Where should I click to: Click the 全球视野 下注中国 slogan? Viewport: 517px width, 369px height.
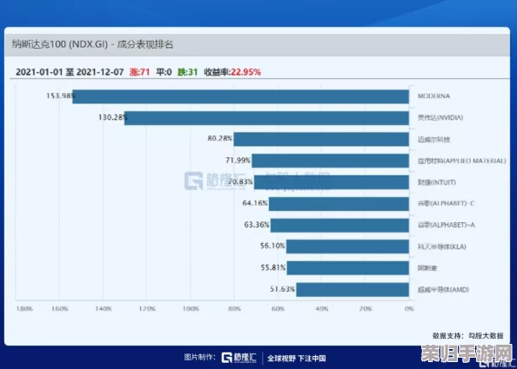pos(297,358)
